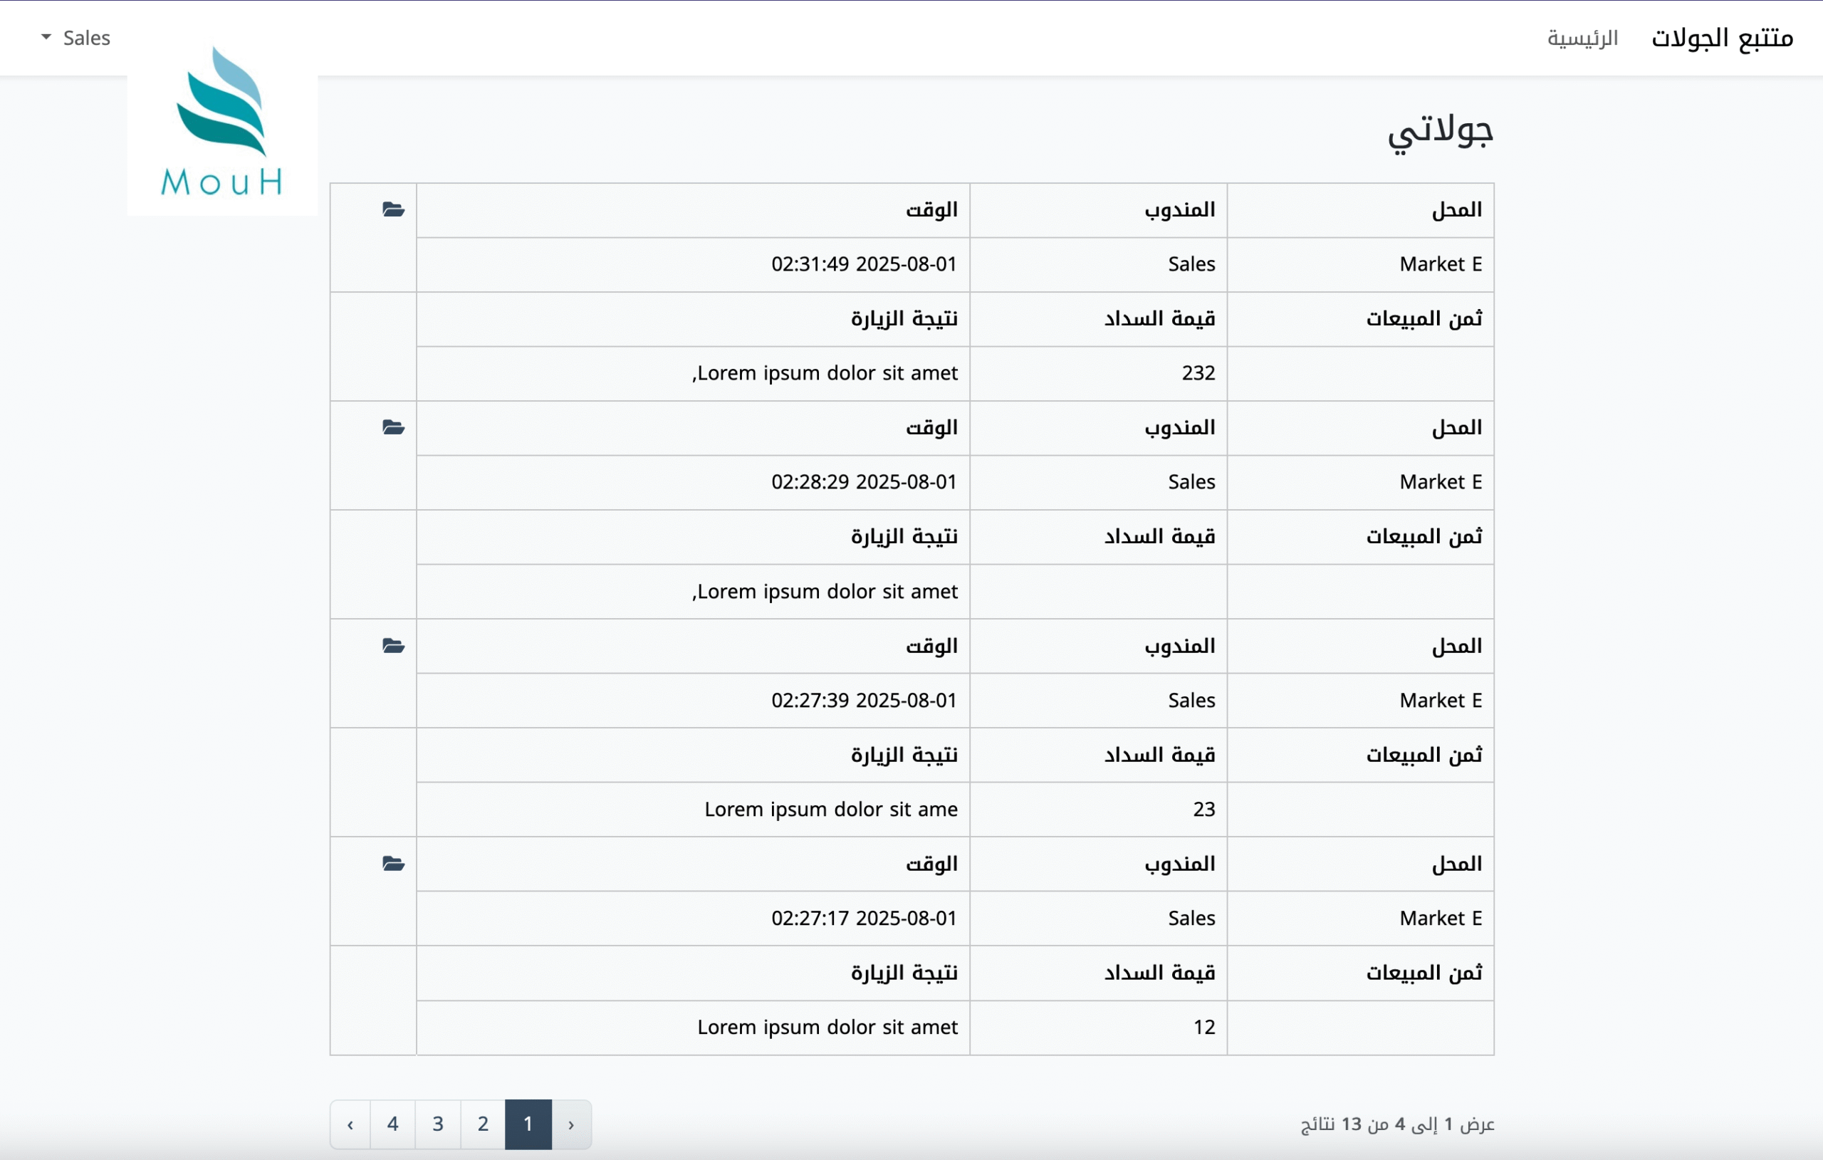The width and height of the screenshot is (1823, 1160).
Task: Open folder icon for 02:28:29 visit
Action: tap(393, 428)
